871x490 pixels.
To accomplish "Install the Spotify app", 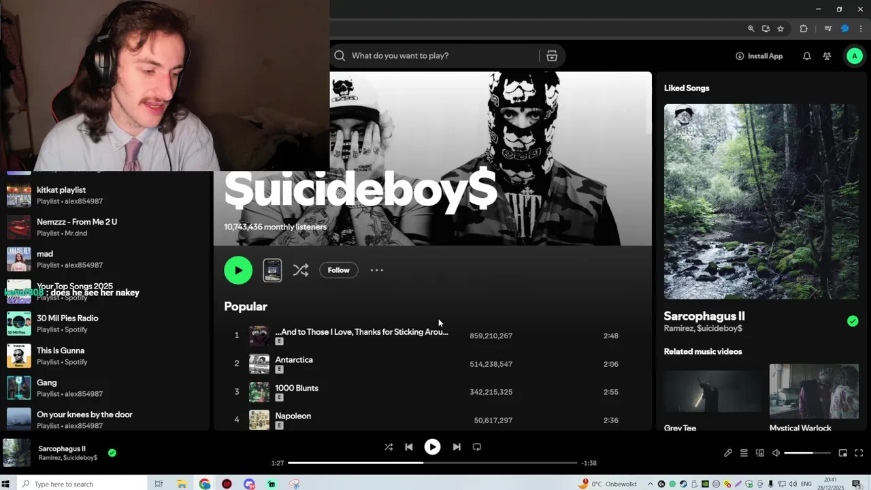I will point(759,56).
